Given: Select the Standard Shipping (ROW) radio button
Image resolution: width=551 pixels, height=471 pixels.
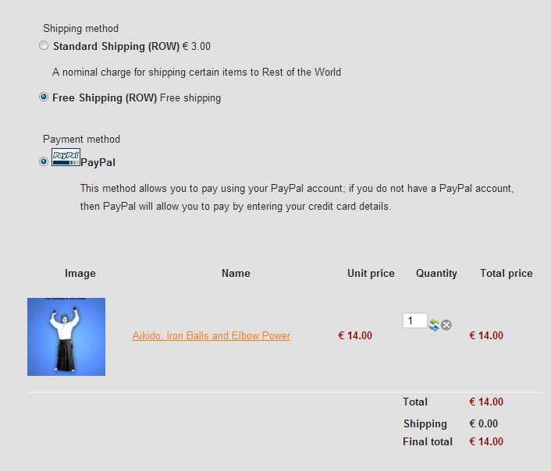Looking at the screenshot, I should click(44, 45).
